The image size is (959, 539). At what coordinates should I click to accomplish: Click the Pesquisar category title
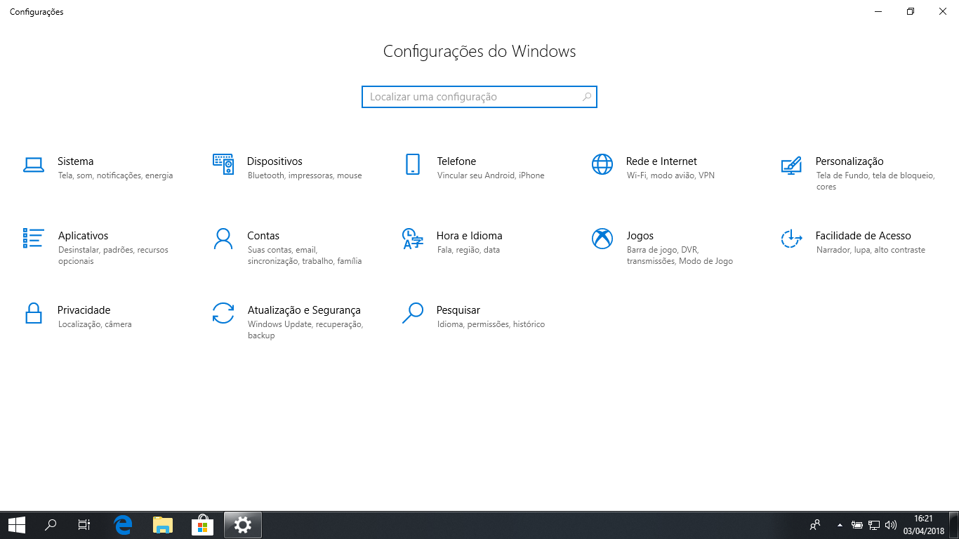[458, 310]
